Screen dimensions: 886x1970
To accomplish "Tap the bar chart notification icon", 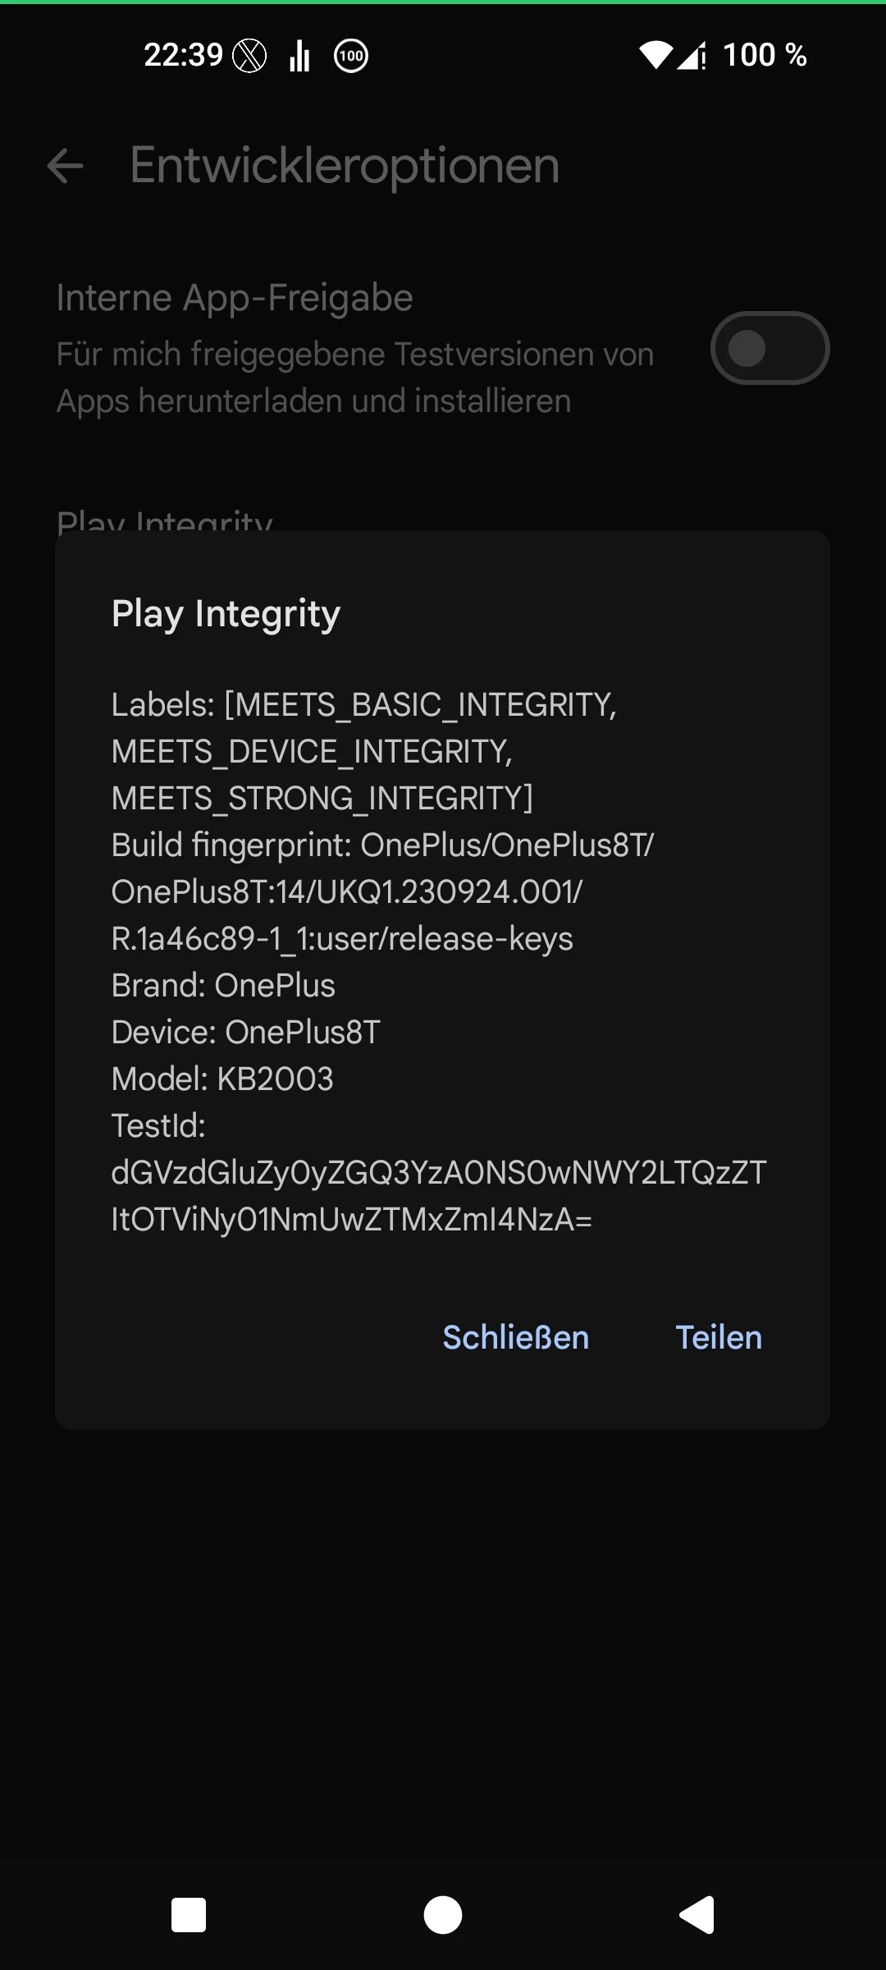I will (299, 56).
